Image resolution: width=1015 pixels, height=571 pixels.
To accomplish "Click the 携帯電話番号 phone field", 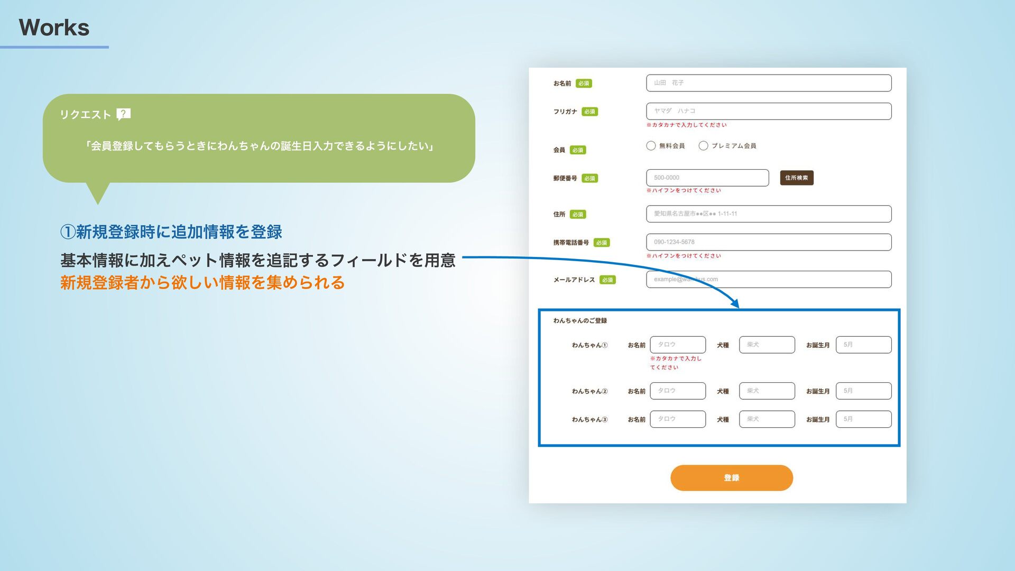I will point(768,242).
